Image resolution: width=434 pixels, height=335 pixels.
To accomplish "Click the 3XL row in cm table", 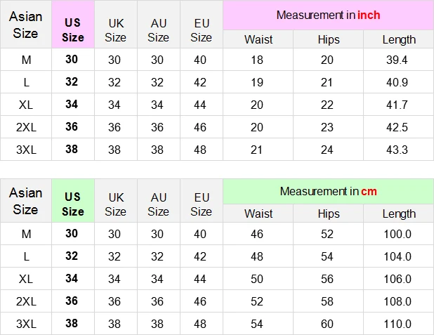I will click(217, 324).
